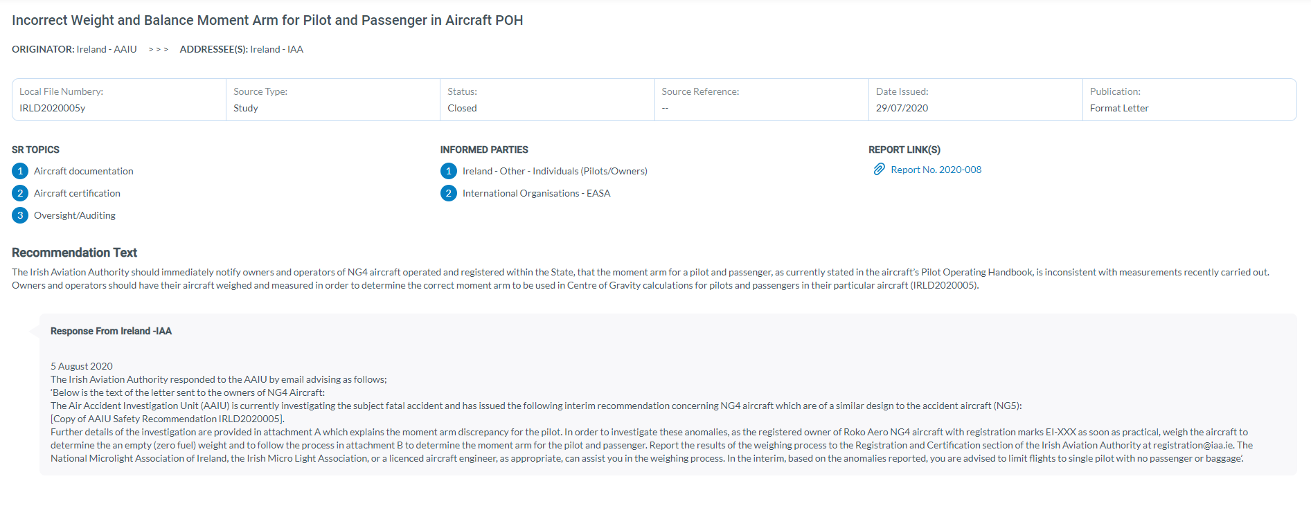Click International Organisations - EASA entry
Screen dimensions: 1311x508
[536, 193]
